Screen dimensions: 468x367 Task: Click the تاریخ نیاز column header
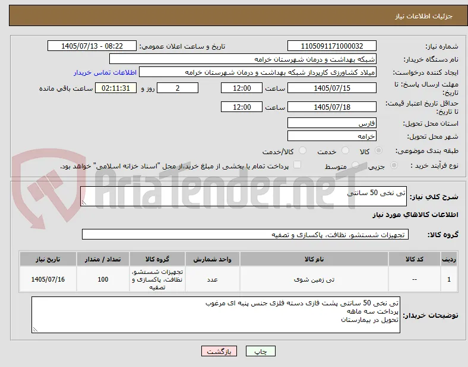click(48, 259)
